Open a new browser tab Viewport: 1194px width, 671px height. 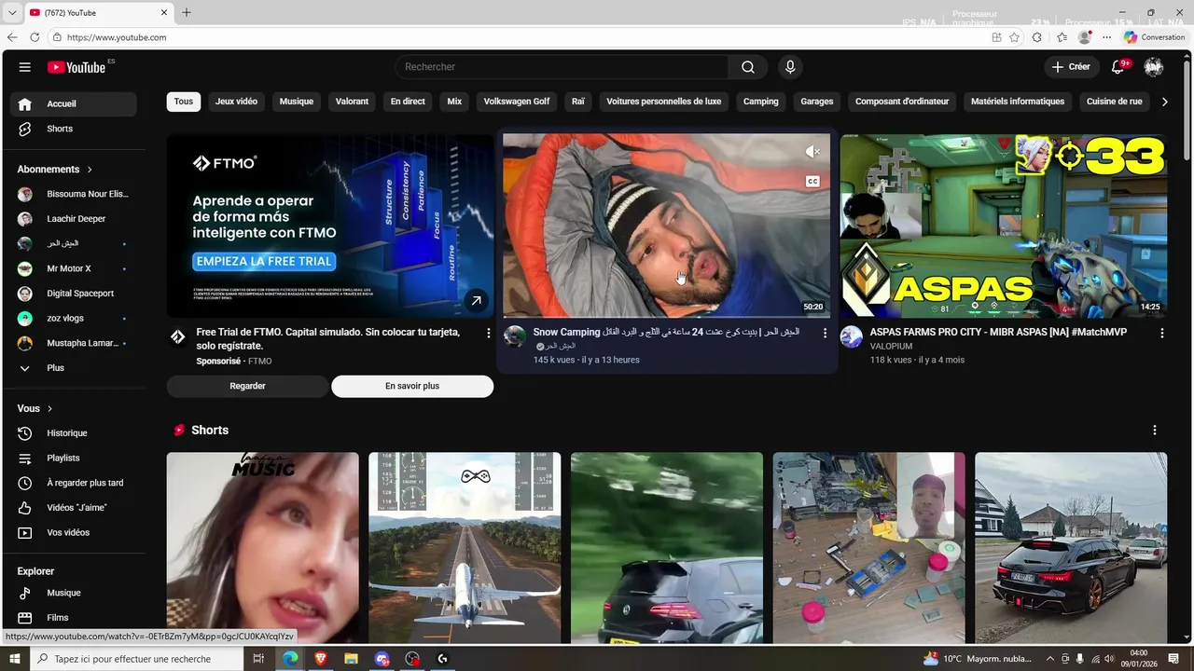coord(187,13)
